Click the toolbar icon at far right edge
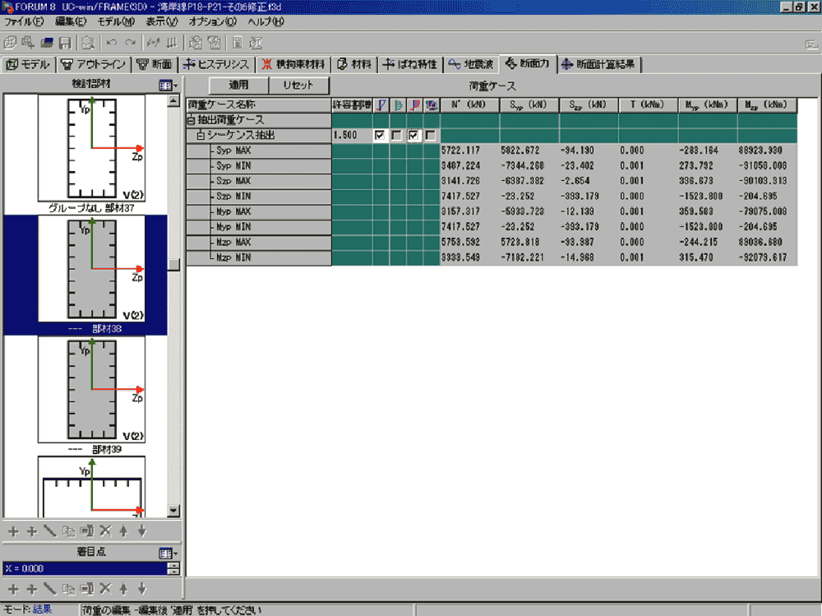This screenshot has height=616, width=822. 810,44
